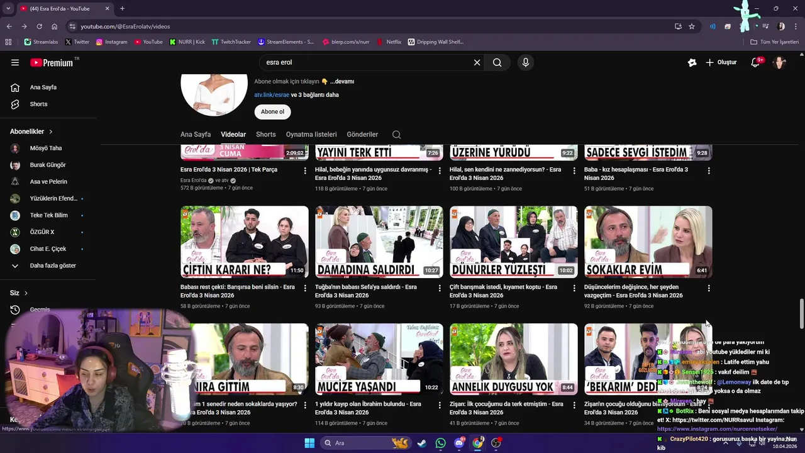Select Videolar channel tab
Image resolution: width=805 pixels, height=453 pixels.
tap(233, 134)
